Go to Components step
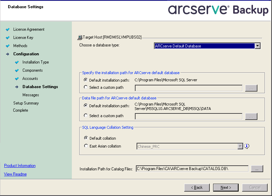The height and width of the screenshot is (196, 272). [x=33, y=70]
